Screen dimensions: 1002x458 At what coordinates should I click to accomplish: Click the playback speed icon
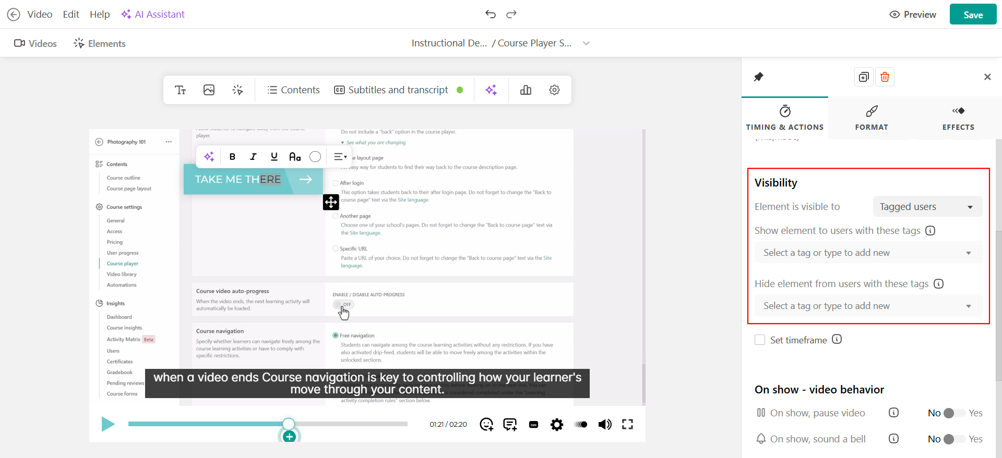[x=581, y=425]
